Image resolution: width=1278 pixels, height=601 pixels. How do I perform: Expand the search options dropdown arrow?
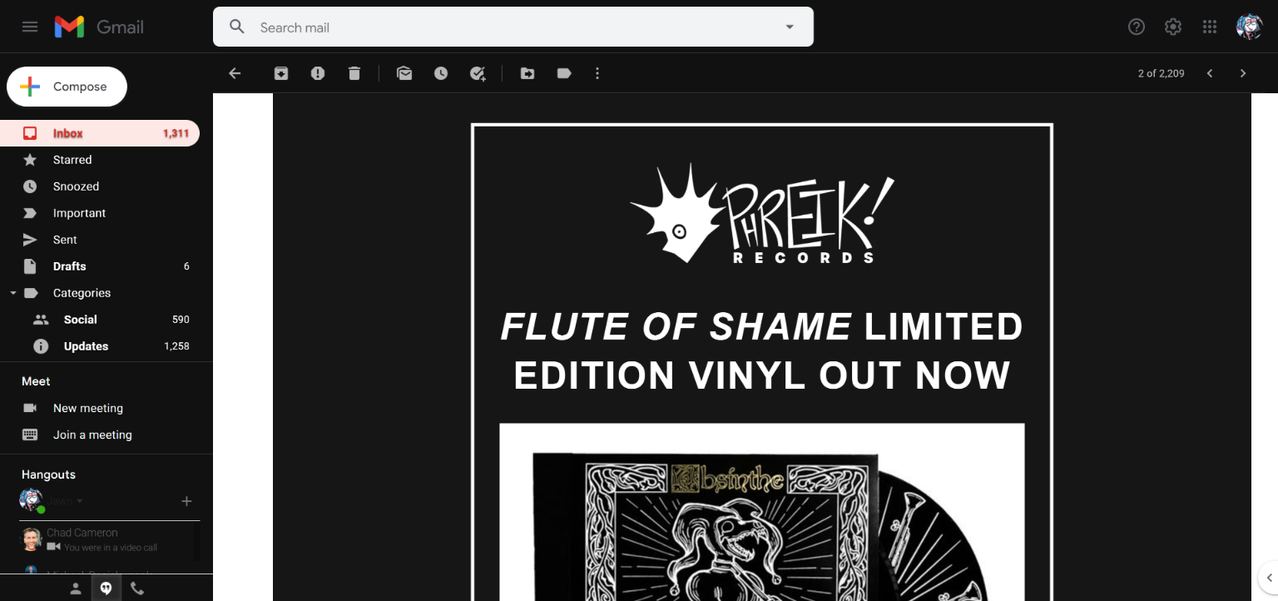tap(790, 27)
